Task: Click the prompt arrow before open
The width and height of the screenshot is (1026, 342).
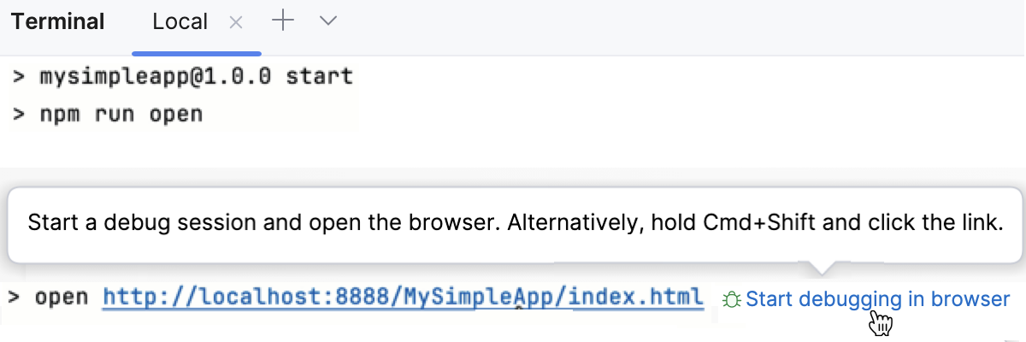Action: click(14, 298)
